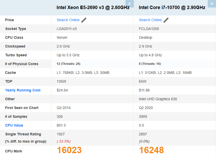Click the Price row label
The height and width of the screenshot is (155, 216).
pyautogui.click(x=10, y=20)
